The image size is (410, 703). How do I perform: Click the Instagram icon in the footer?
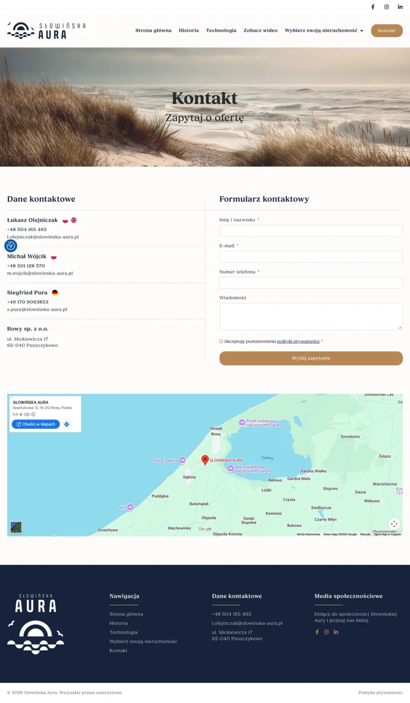point(327,632)
